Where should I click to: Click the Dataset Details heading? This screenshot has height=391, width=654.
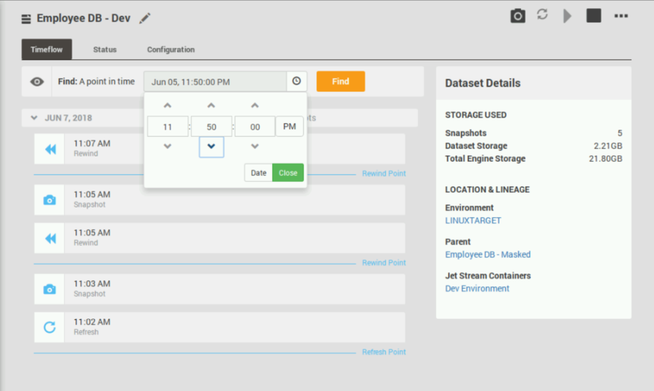483,83
